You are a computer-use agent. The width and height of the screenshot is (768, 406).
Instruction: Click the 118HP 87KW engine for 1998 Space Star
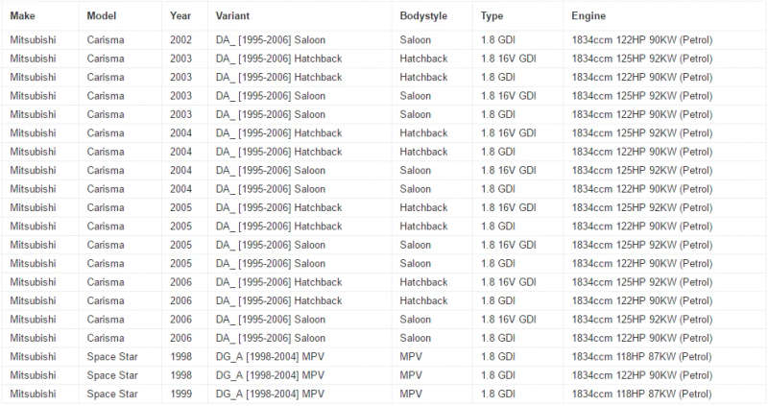[642, 356]
